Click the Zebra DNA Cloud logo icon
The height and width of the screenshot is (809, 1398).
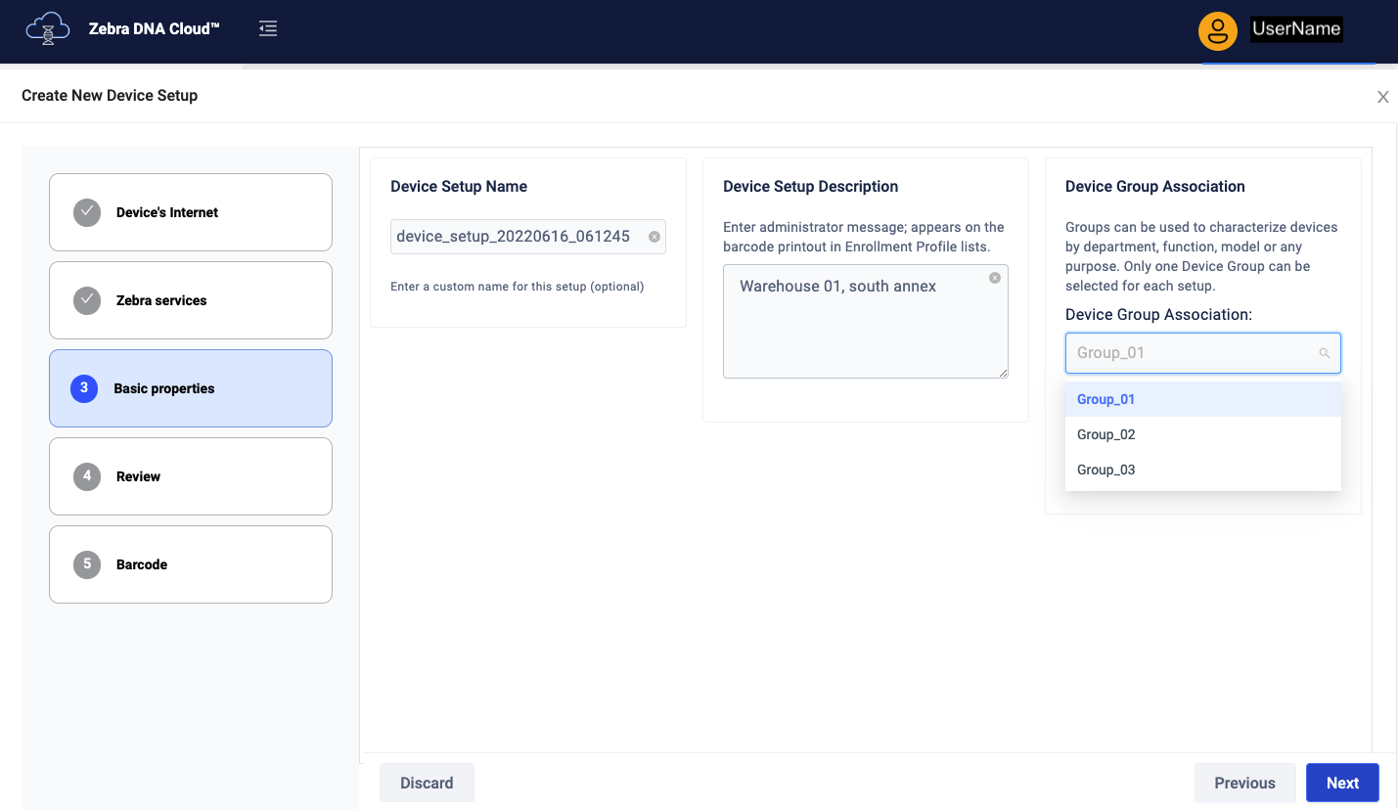pos(48,29)
